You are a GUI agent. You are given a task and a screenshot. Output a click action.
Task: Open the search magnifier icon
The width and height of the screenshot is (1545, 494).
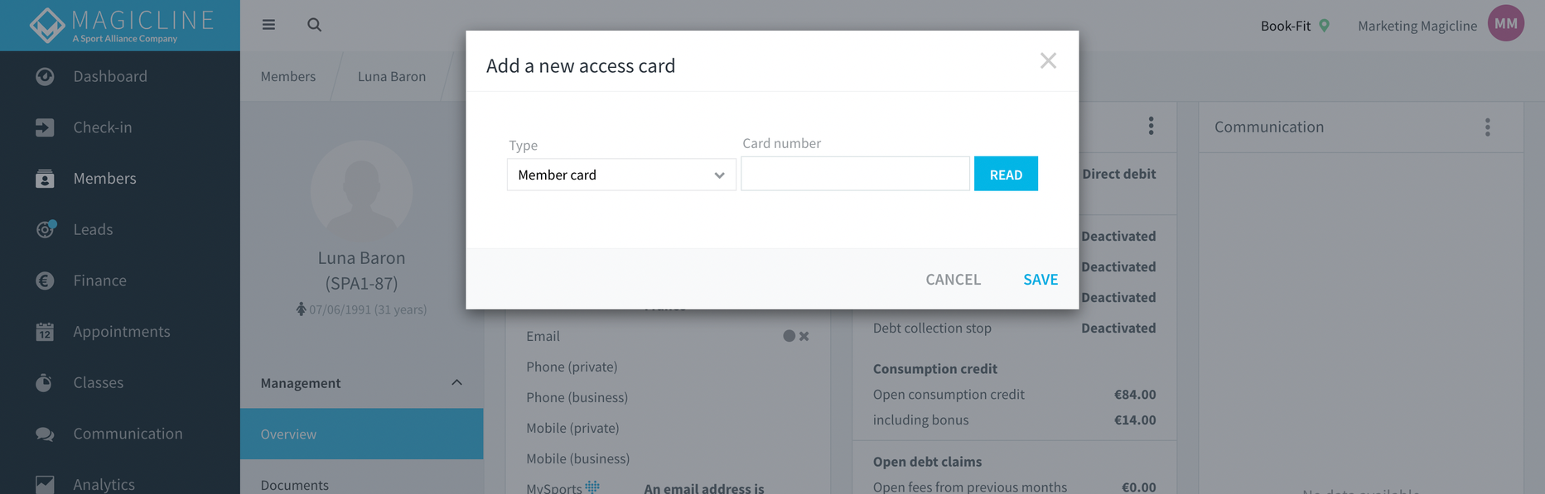(314, 25)
